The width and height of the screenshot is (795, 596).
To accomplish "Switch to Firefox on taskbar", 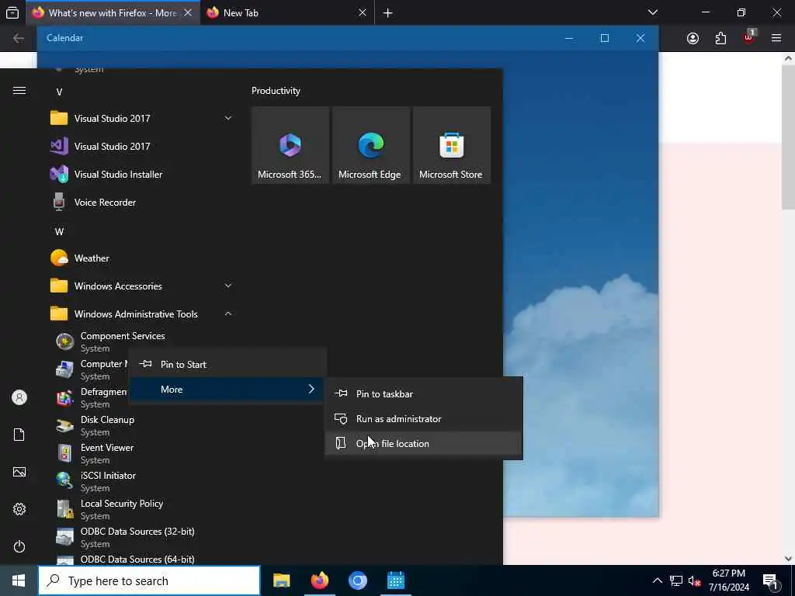I will tap(319, 580).
